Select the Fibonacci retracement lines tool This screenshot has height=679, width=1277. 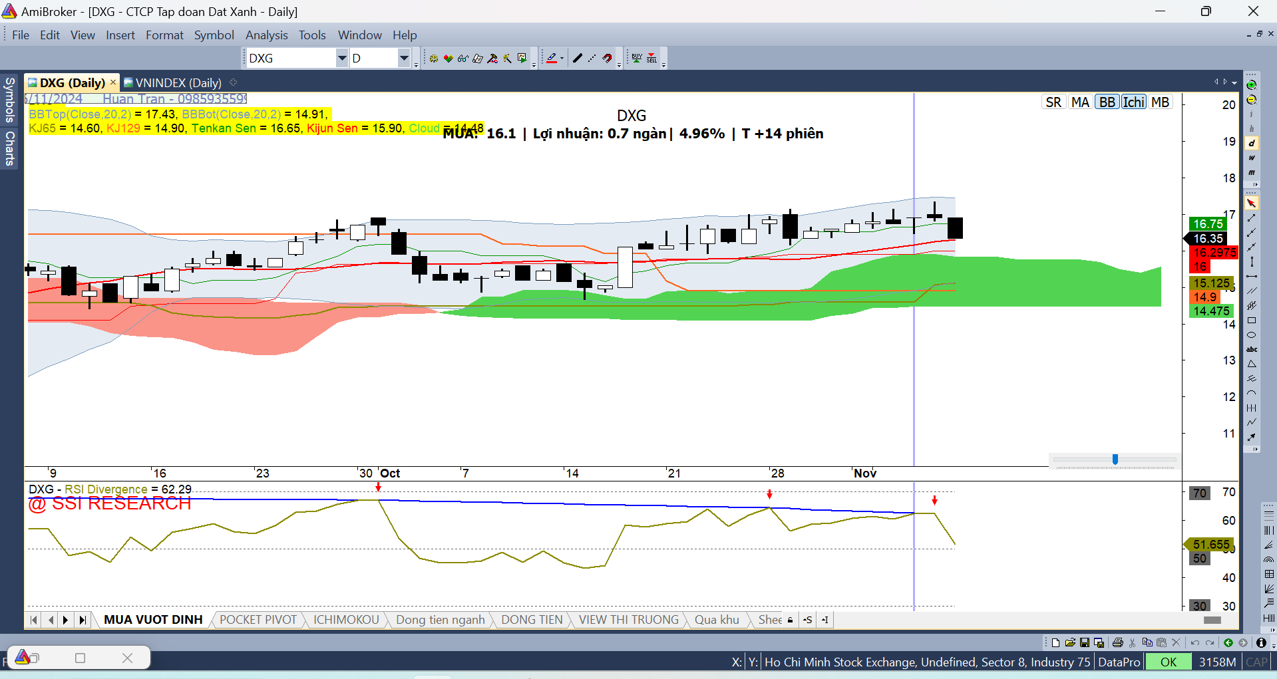tap(1269, 515)
